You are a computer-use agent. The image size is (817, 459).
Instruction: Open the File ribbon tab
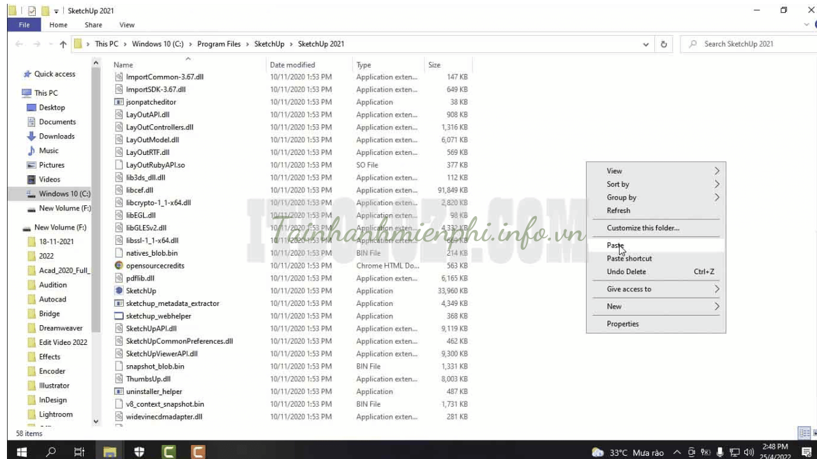[24, 25]
